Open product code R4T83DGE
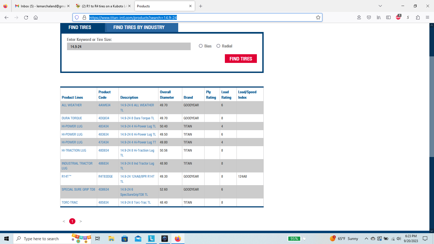Image resolution: width=434 pixels, height=244 pixels. [x=106, y=176]
